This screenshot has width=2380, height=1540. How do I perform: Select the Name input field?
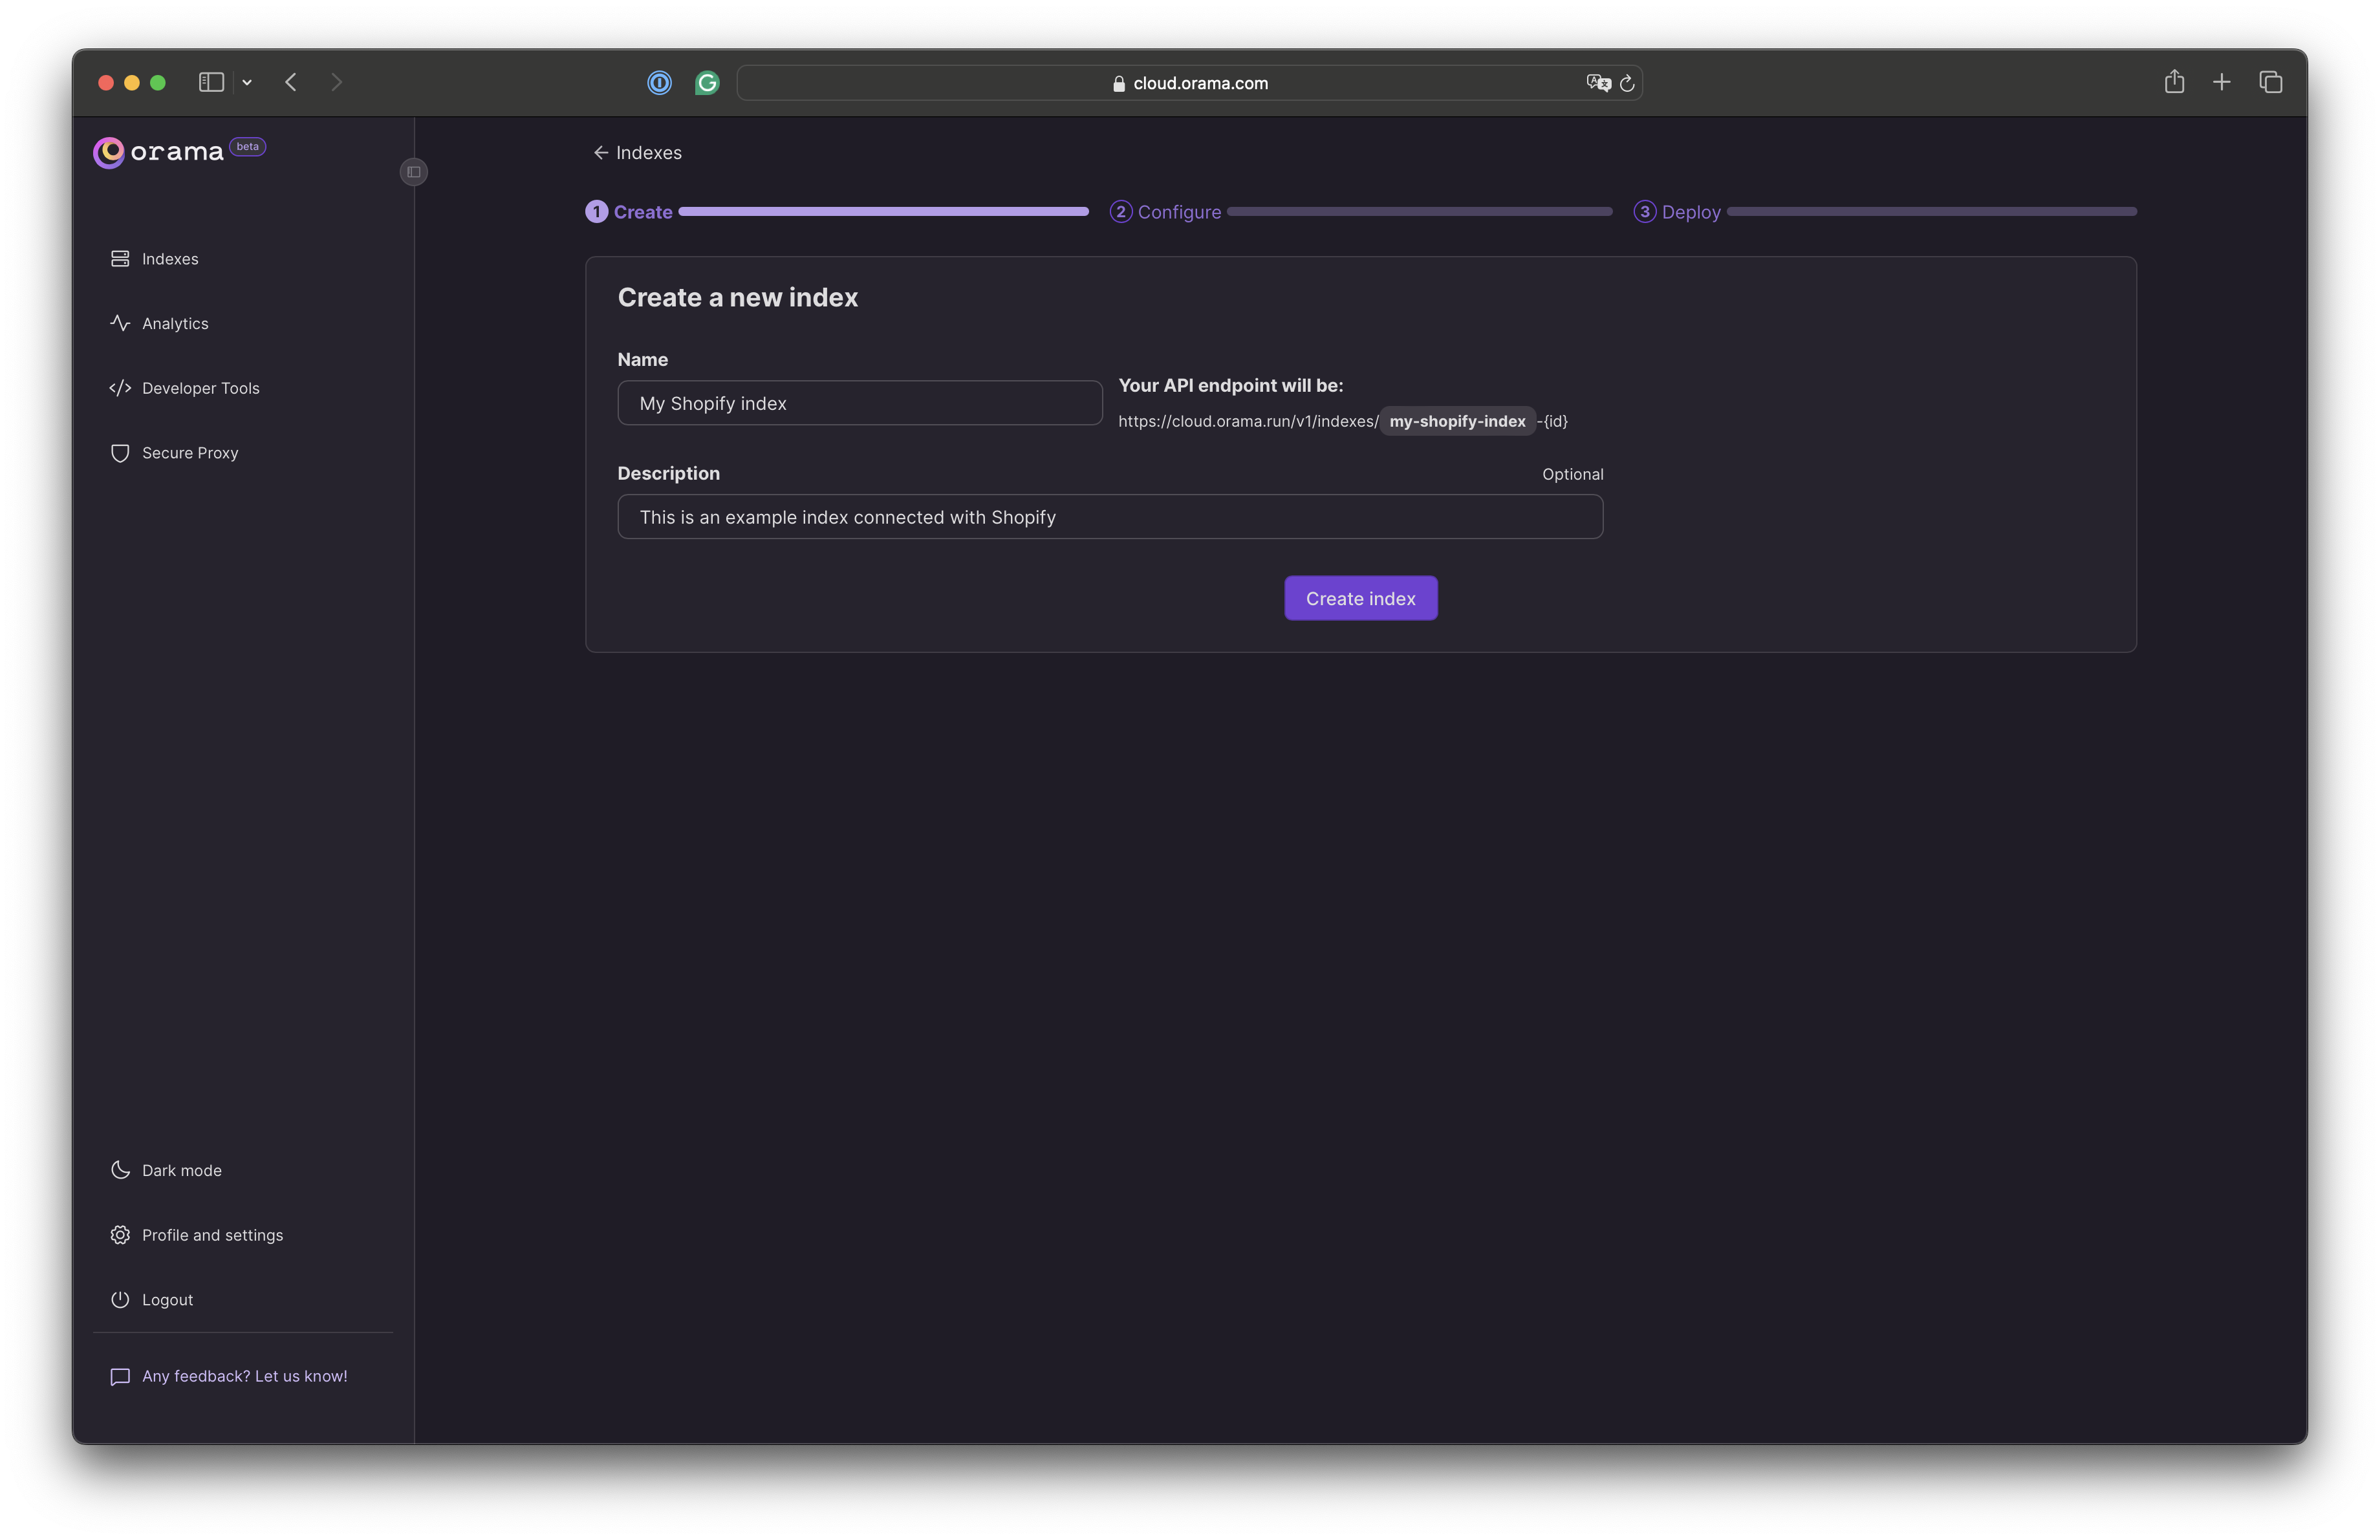(860, 401)
